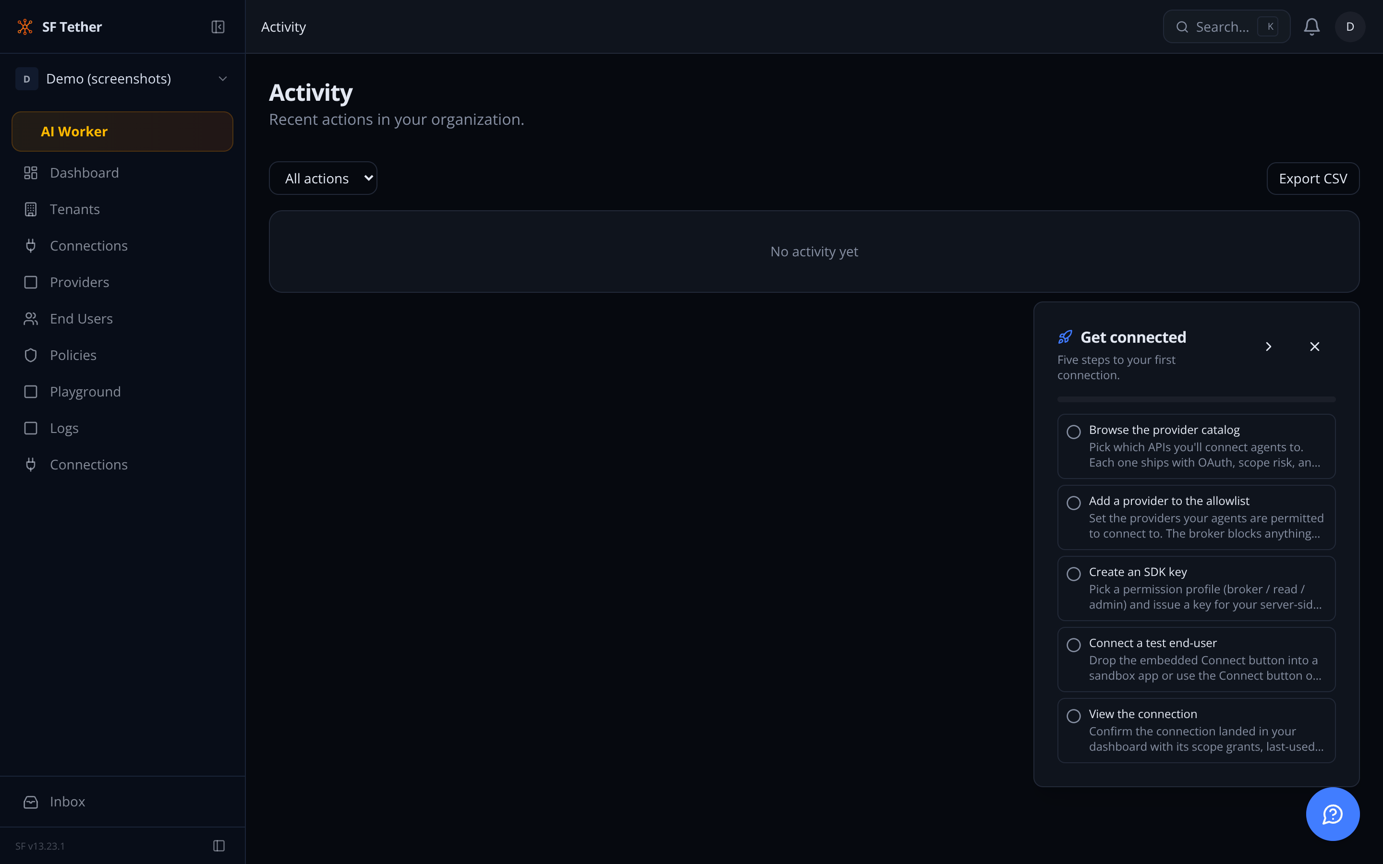Screen dimensions: 1383x864
Task: Mark View the connection step circle
Action: pyautogui.click(x=1074, y=716)
